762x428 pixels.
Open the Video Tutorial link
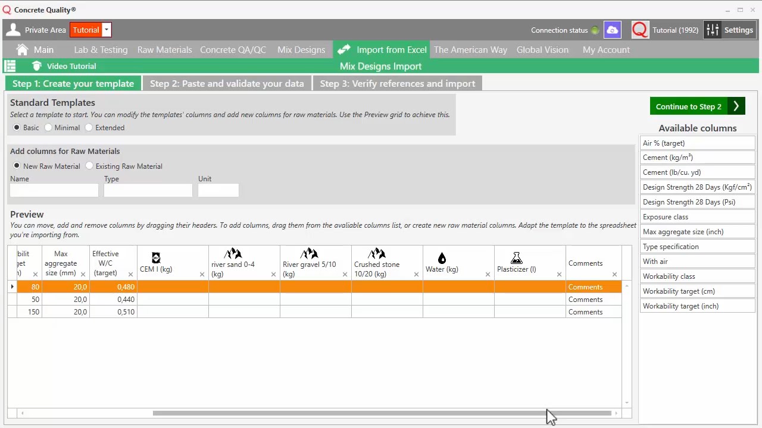pos(71,66)
